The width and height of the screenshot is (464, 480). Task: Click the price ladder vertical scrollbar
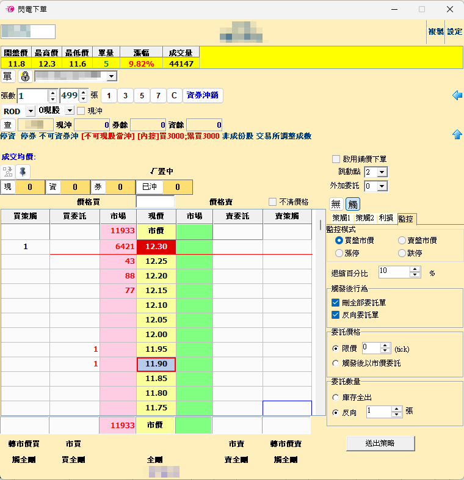click(321, 312)
